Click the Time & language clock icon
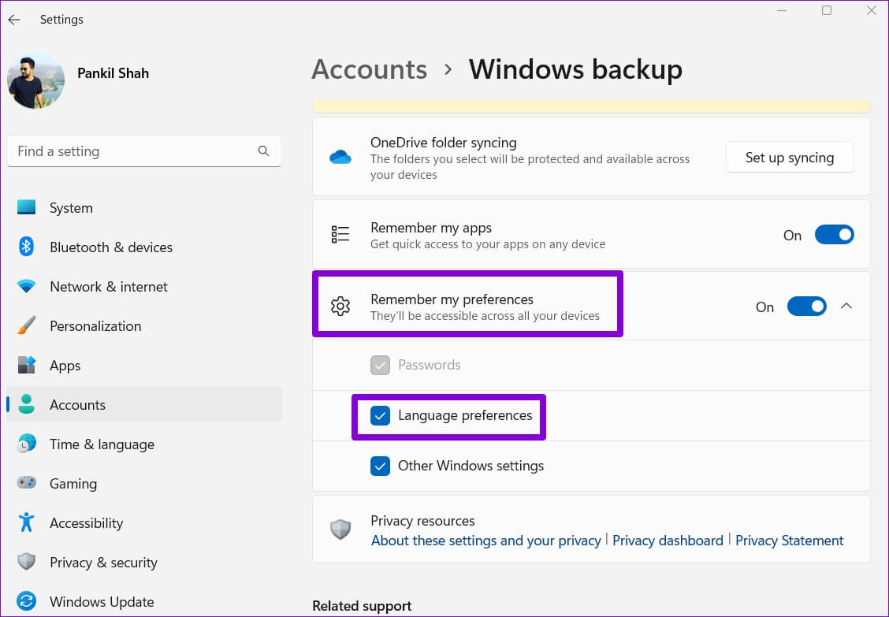 pos(26,444)
